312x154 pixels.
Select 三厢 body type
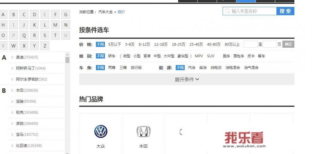(x=123, y=68)
